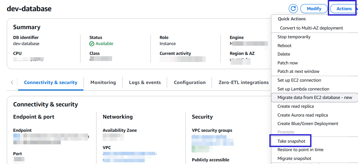Choose Delete in the Actions menu

point(284,54)
